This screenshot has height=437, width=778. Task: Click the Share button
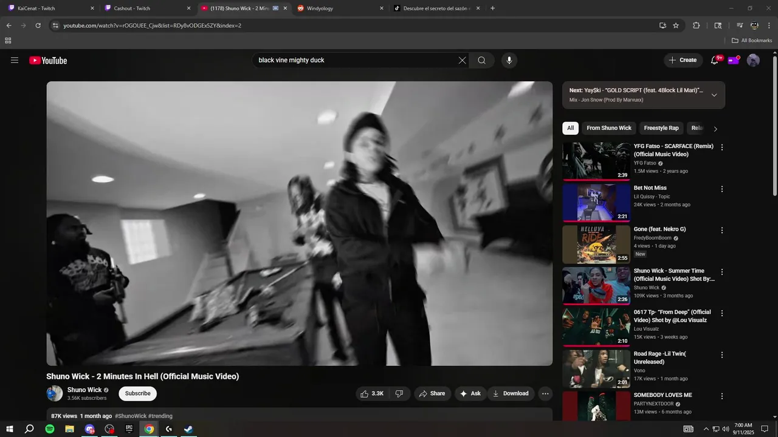point(432,393)
